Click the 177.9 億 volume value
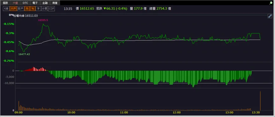The width and height of the screenshot is (275, 117). coord(140,9)
